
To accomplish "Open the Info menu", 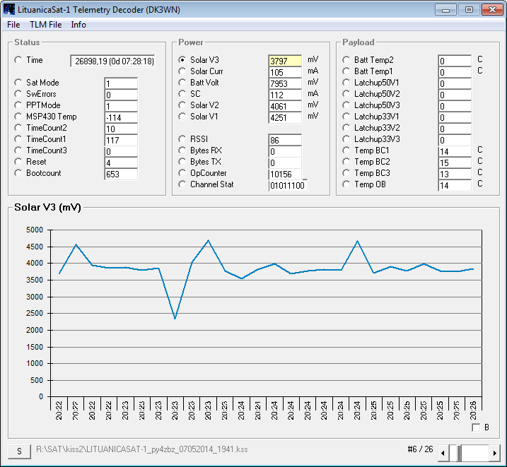I will pyautogui.click(x=78, y=25).
